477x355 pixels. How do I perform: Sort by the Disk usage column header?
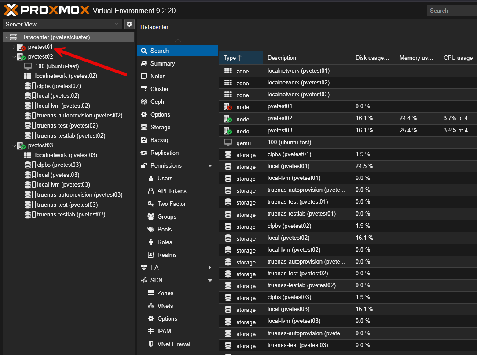(x=373, y=58)
